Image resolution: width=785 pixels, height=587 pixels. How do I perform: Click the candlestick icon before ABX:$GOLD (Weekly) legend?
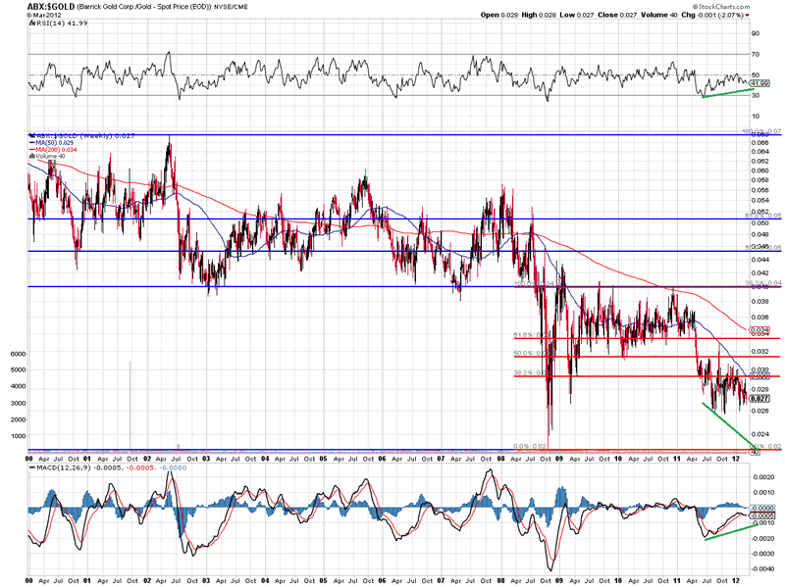[32, 135]
